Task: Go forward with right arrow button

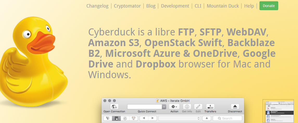Action: 153,118
